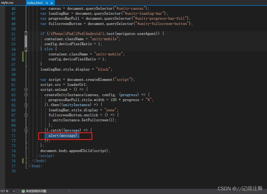Collapse the fullscreenButton.onclick handler on line 67
Image resolution: width=267 pixels, height=194 pixels.
pos(26,115)
